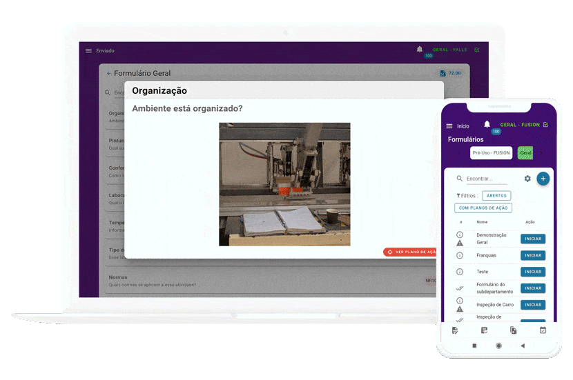Click the check icon next to GERAL - FUSION
The height and width of the screenshot is (380, 573).
coord(545,125)
